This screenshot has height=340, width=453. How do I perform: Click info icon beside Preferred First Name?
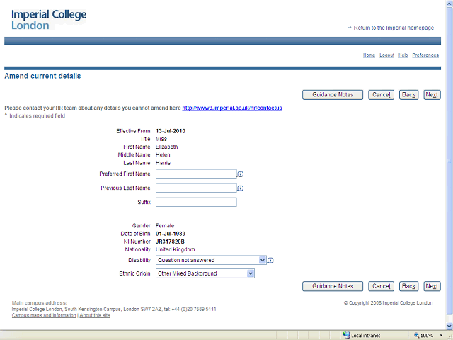(241, 174)
